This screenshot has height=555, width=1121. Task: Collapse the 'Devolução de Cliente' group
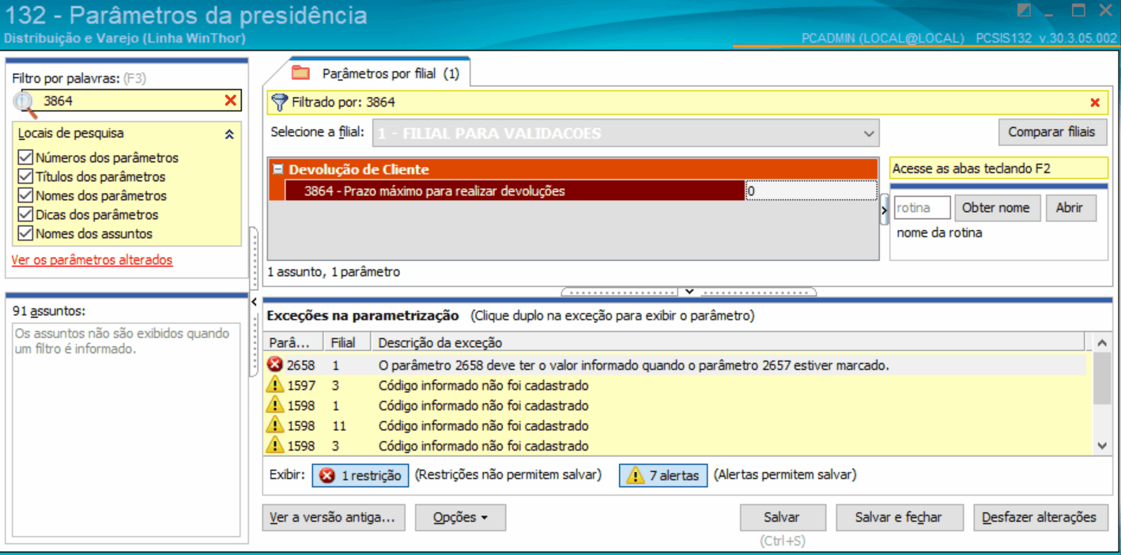[x=277, y=169]
